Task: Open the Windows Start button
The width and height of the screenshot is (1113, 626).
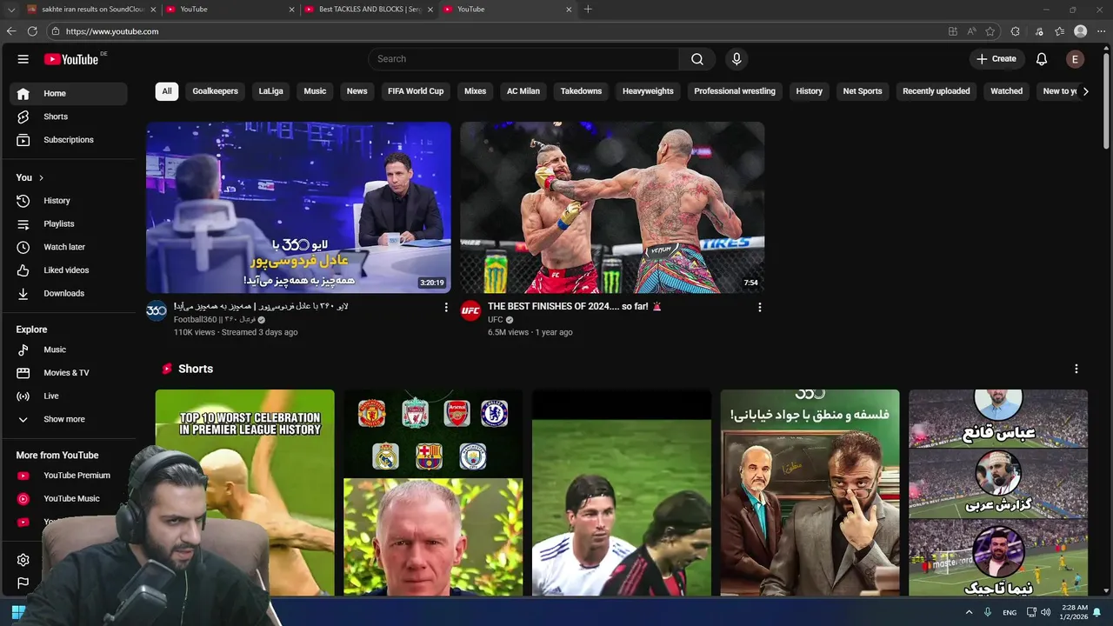Action: [x=17, y=612]
